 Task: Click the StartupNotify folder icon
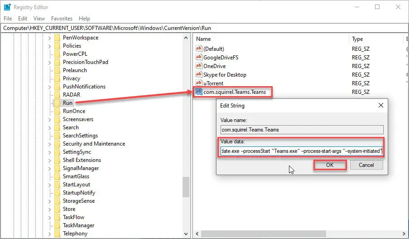tap(57, 193)
